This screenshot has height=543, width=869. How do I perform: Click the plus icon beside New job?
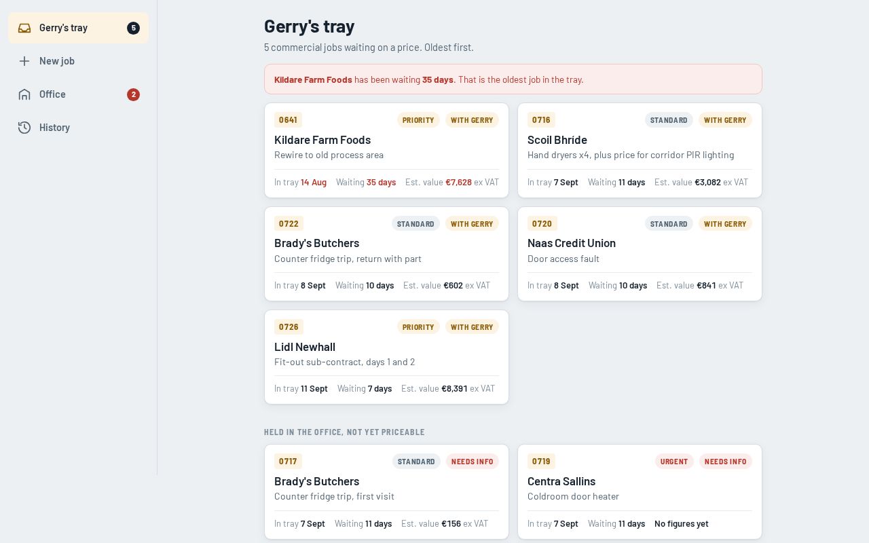24,61
